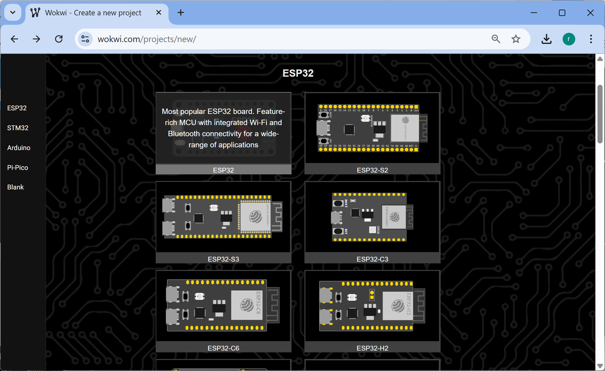Bookmark this page with the star icon
The width and height of the screenshot is (605, 371).
pyautogui.click(x=516, y=39)
